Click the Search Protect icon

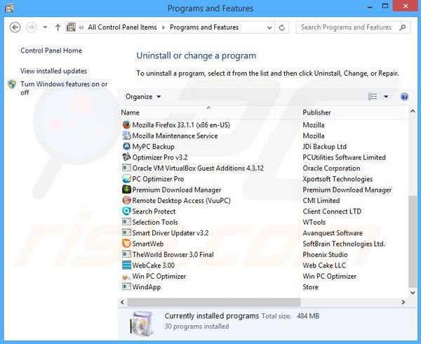[x=126, y=211]
